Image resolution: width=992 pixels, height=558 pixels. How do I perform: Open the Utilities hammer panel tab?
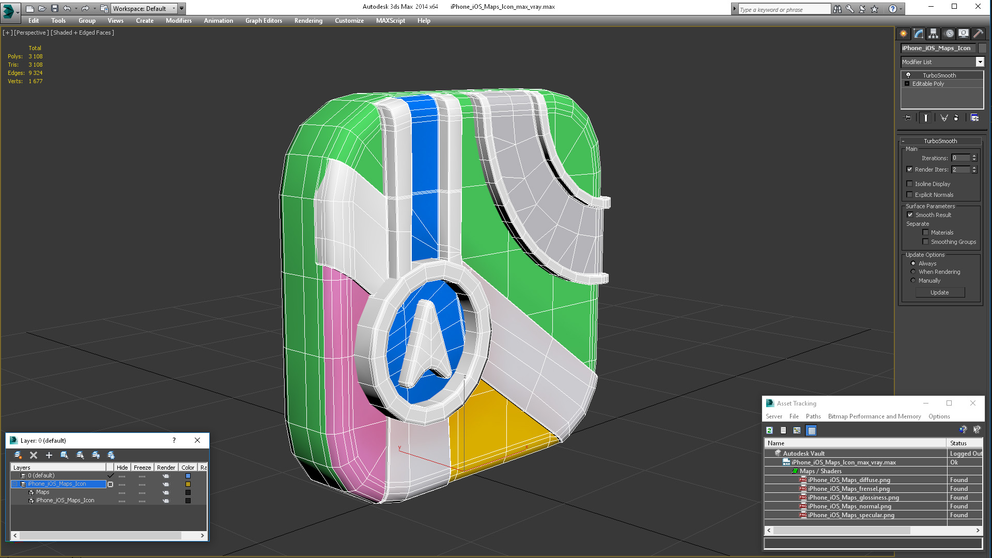coord(978,34)
